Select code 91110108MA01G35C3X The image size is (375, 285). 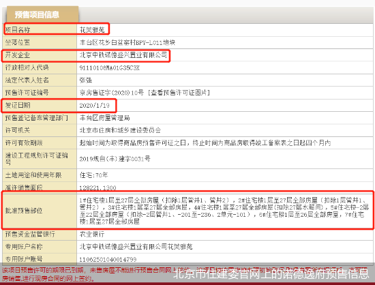click(x=109, y=68)
